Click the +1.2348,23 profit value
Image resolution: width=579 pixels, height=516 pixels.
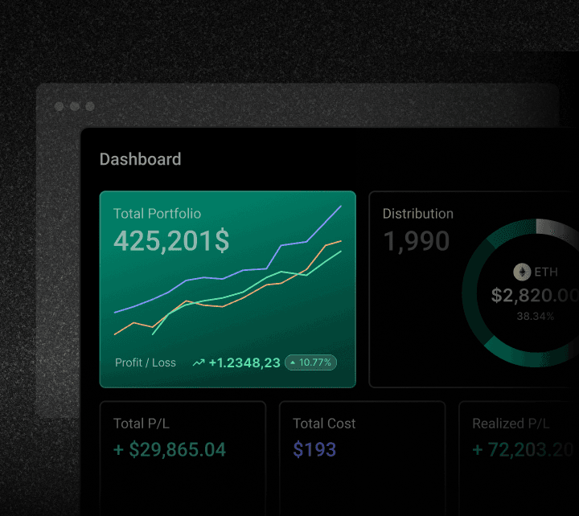(244, 363)
